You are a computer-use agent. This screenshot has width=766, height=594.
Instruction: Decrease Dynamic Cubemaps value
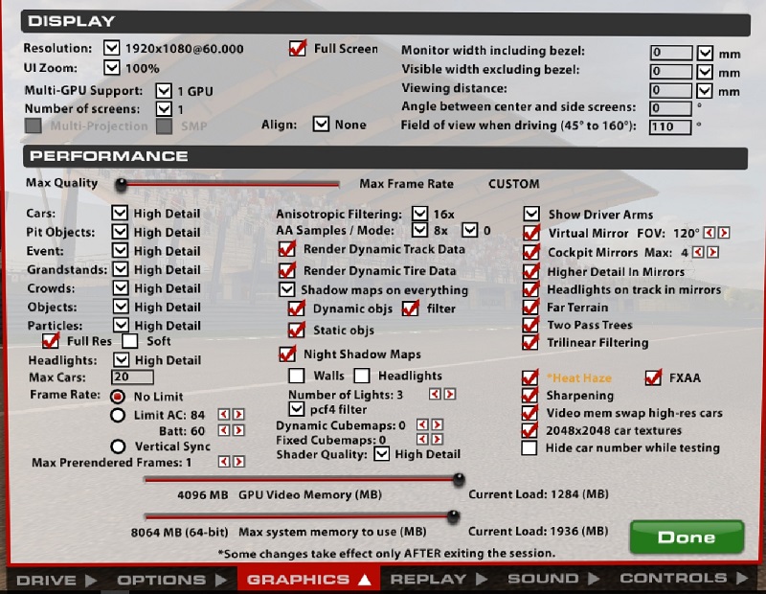tap(422, 424)
